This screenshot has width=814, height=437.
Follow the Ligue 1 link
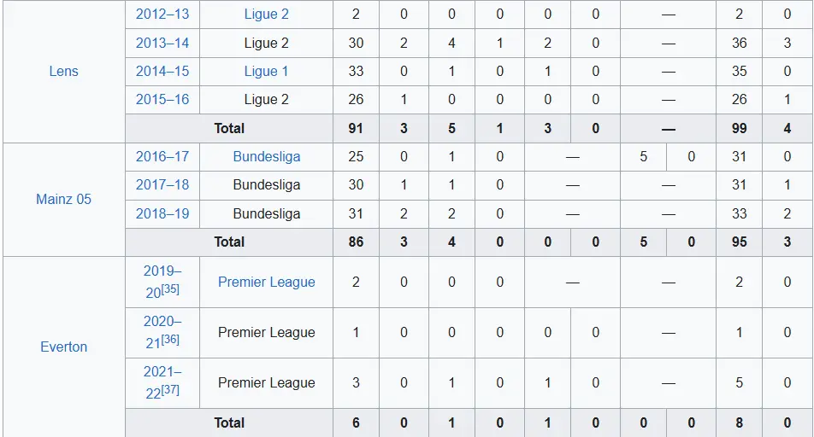pos(266,71)
